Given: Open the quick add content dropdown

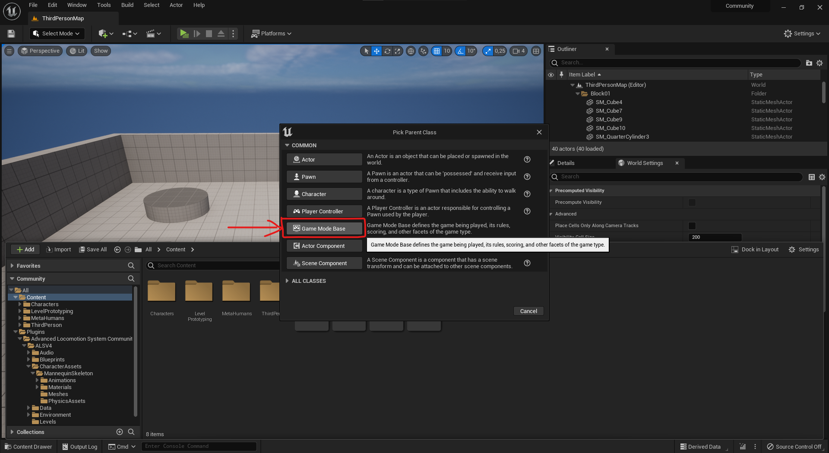Looking at the screenshot, I should point(106,34).
